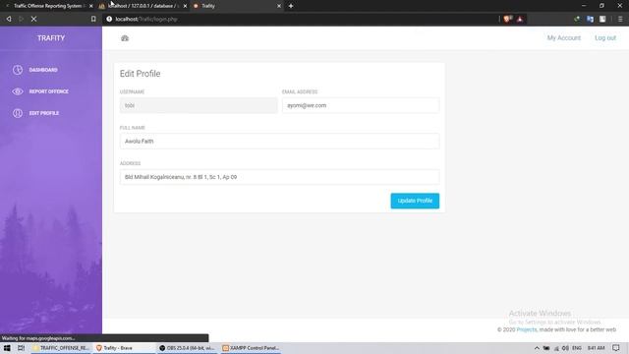
Task: Bookmark this page
Action: tap(93, 19)
